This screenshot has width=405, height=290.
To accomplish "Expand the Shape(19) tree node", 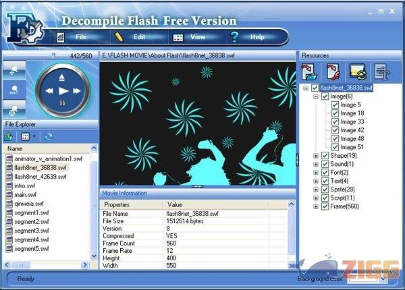I will [315, 156].
